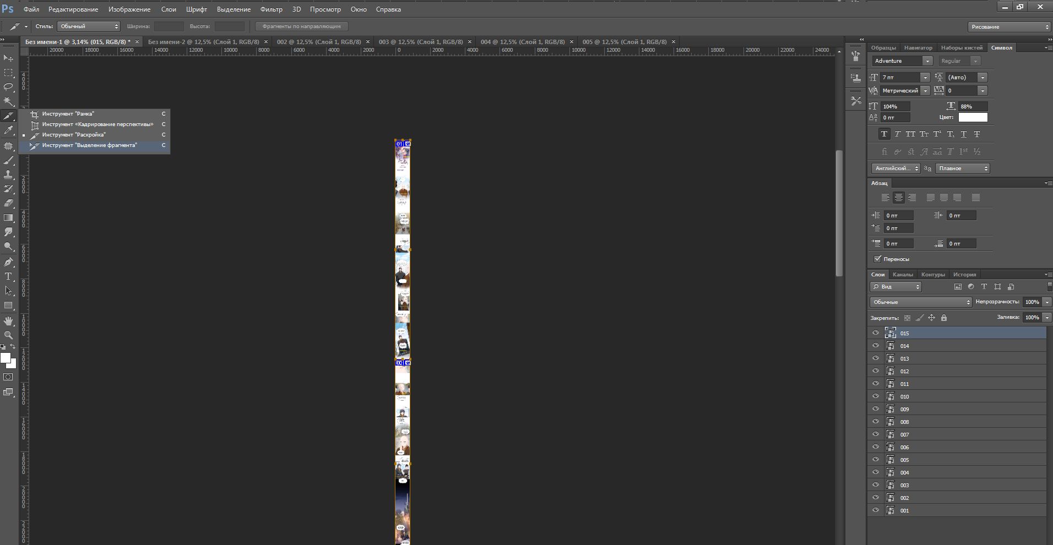The image size is (1053, 545).
Task: Select the Pen tool
Action: (8, 262)
